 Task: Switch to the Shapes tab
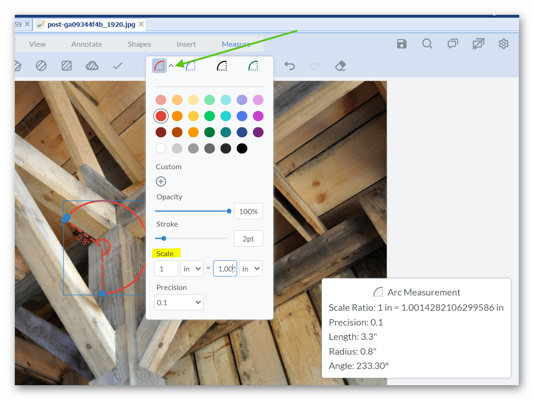pyautogui.click(x=139, y=44)
